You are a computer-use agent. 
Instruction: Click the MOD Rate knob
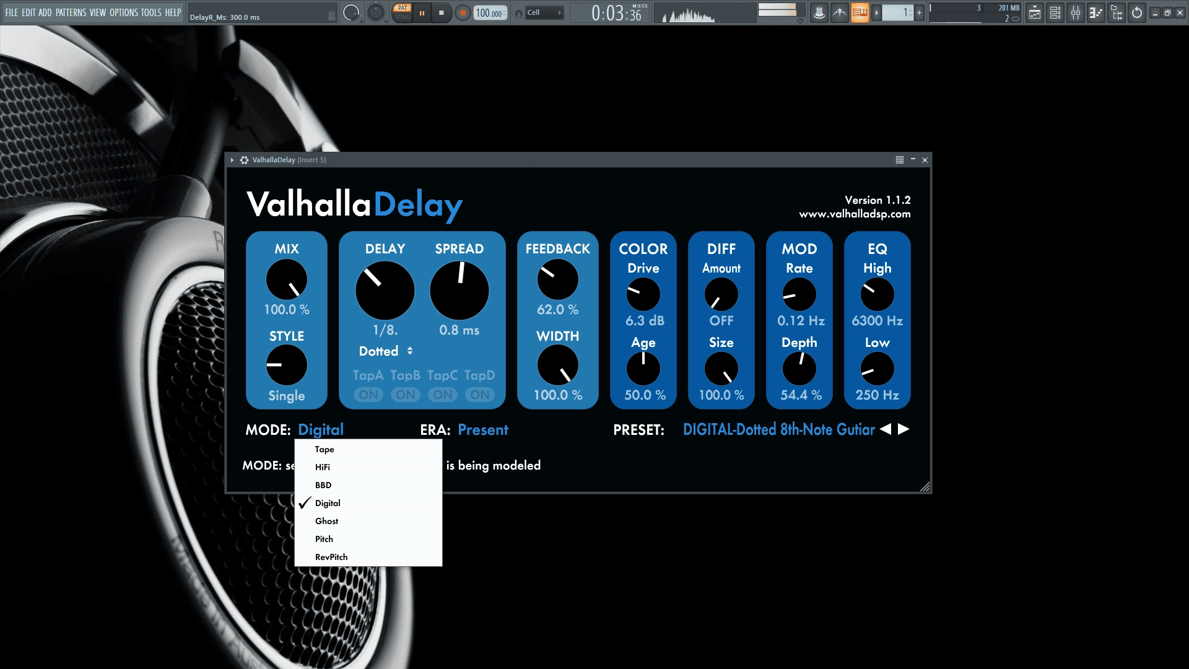(799, 294)
